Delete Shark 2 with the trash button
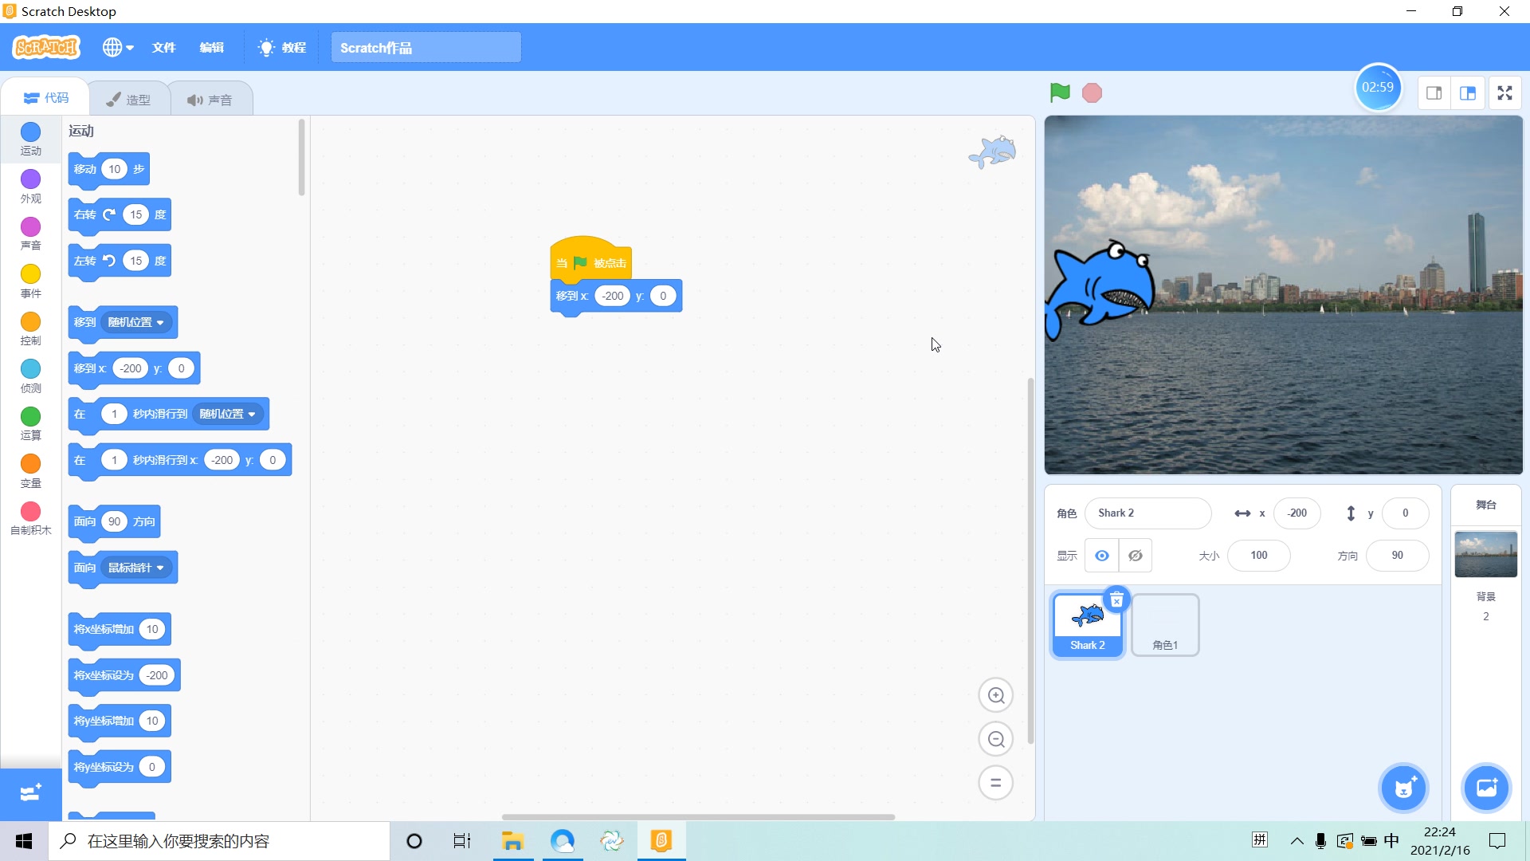 pyautogui.click(x=1117, y=600)
